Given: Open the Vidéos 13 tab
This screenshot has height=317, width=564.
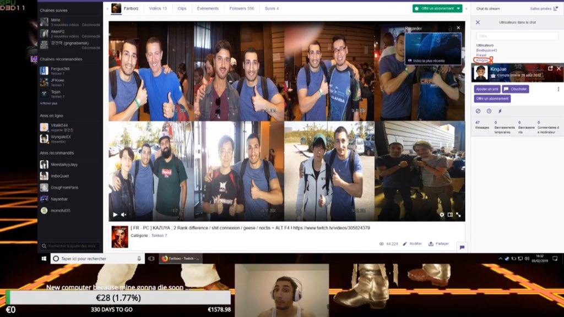Looking at the screenshot, I should point(158,8).
